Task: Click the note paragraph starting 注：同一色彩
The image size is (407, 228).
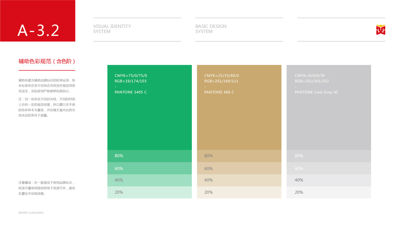Action: (47, 107)
